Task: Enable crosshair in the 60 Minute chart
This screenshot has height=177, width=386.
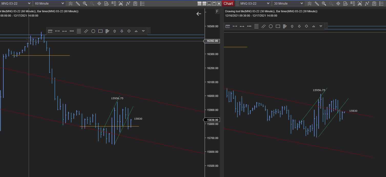Action: [99, 4]
